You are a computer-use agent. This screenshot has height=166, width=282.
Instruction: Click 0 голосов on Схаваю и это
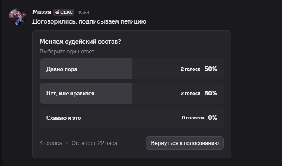(x=193, y=118)
